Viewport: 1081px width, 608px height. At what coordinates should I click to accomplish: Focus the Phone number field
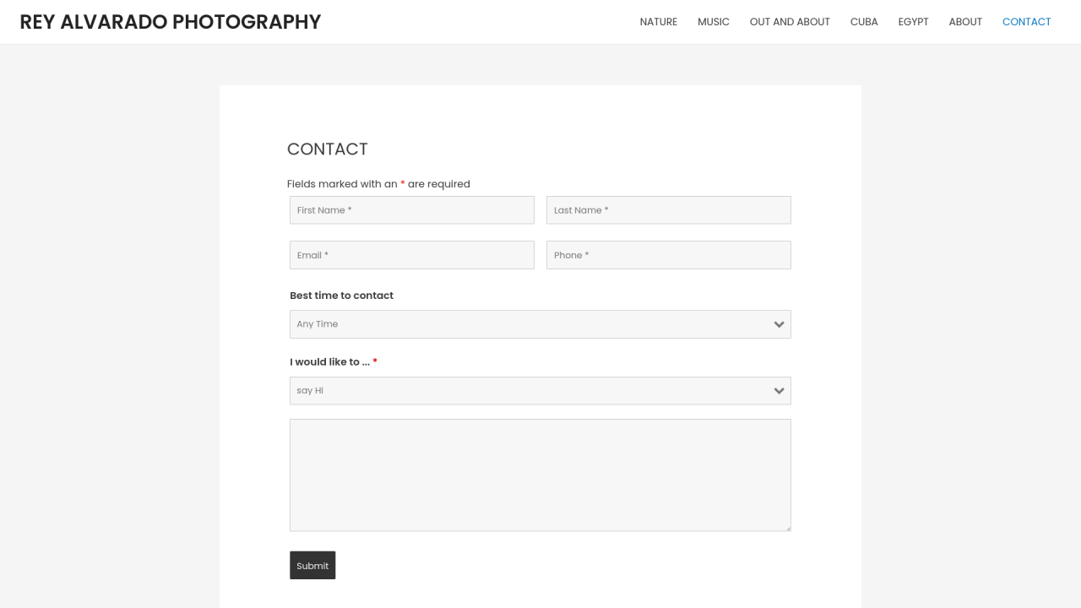[669, 255]
